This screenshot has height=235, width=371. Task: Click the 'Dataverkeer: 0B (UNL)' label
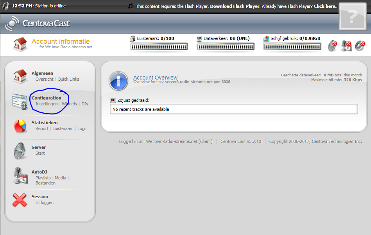pyautogui.click(x=227, y=38)
